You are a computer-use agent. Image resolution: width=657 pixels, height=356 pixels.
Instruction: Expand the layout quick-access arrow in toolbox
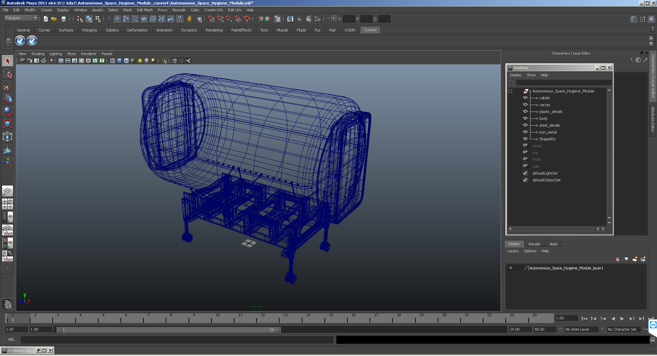pyautogui.click(x=8, y=268)
